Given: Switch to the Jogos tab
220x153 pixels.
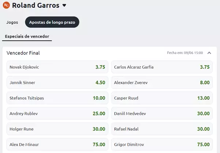Looking at the screenshot, I should [x=12, y=22].
